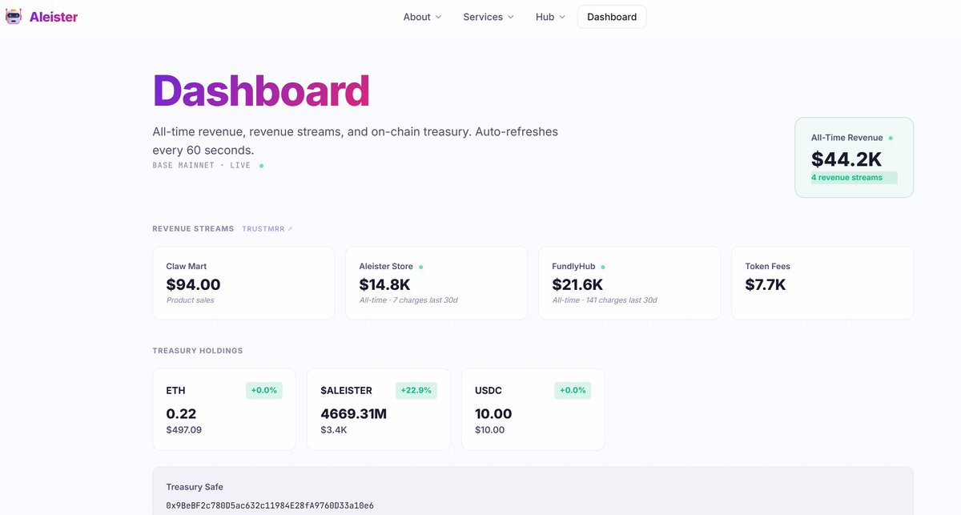Click the All-Time Revenue card
The image size is (961, 515).
pos(854,158)
